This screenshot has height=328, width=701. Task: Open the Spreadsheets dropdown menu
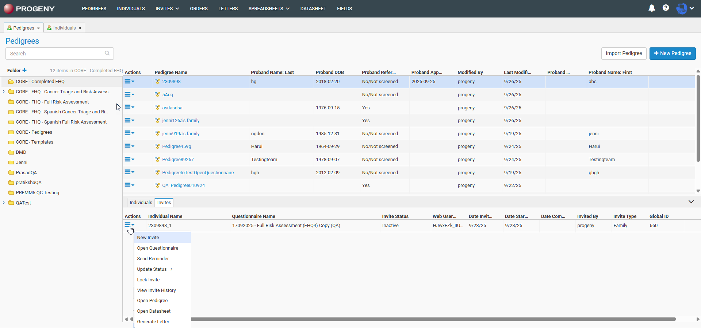coord(269,8)
